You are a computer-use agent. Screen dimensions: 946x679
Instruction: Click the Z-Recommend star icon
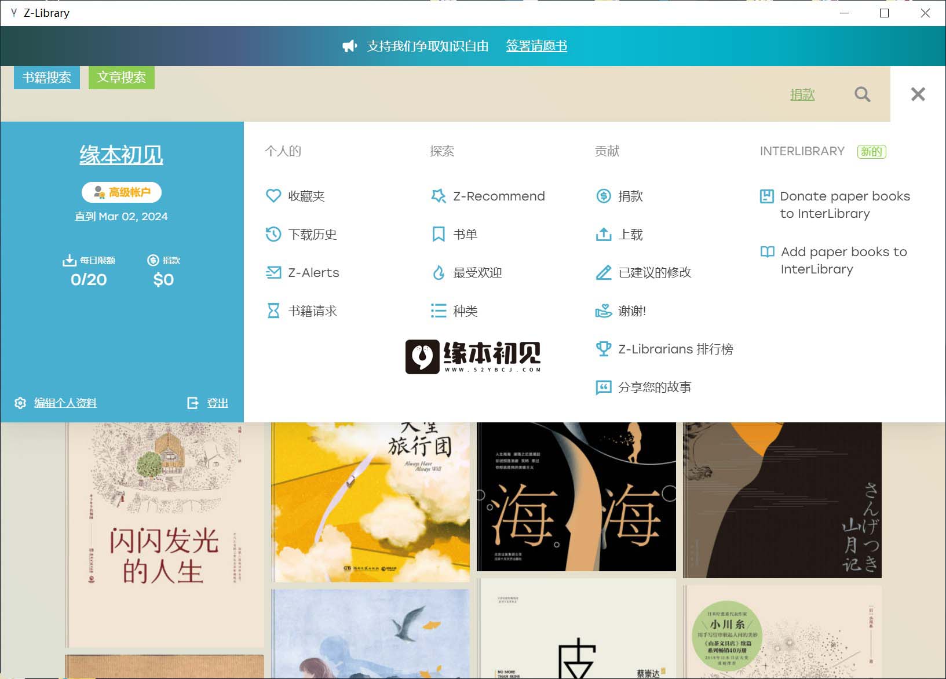tap(439, 196)
